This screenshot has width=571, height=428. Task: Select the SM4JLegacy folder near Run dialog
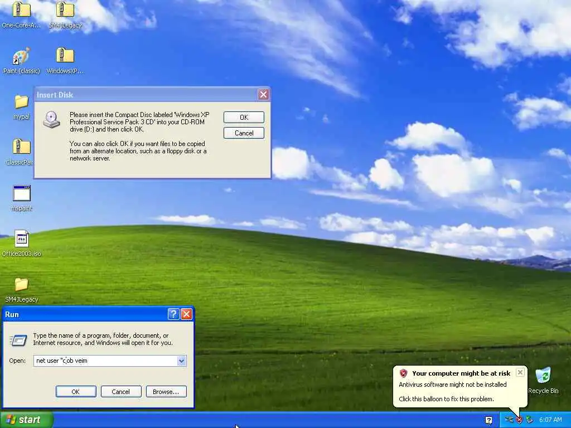[x=22, y=285]
